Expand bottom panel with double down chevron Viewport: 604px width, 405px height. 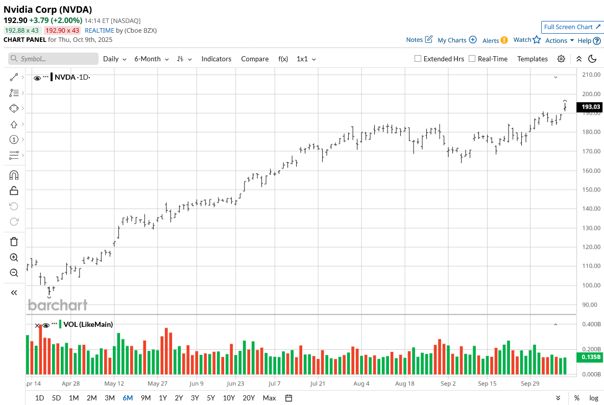558,398
